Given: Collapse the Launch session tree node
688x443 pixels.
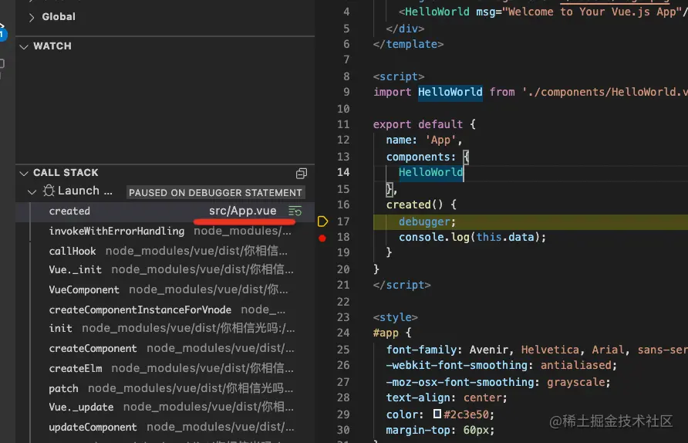Looking at the screenshot, I should point(32,191).
